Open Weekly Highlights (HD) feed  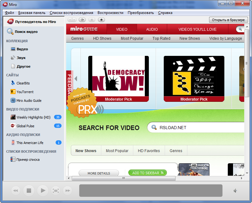[34, 117]
